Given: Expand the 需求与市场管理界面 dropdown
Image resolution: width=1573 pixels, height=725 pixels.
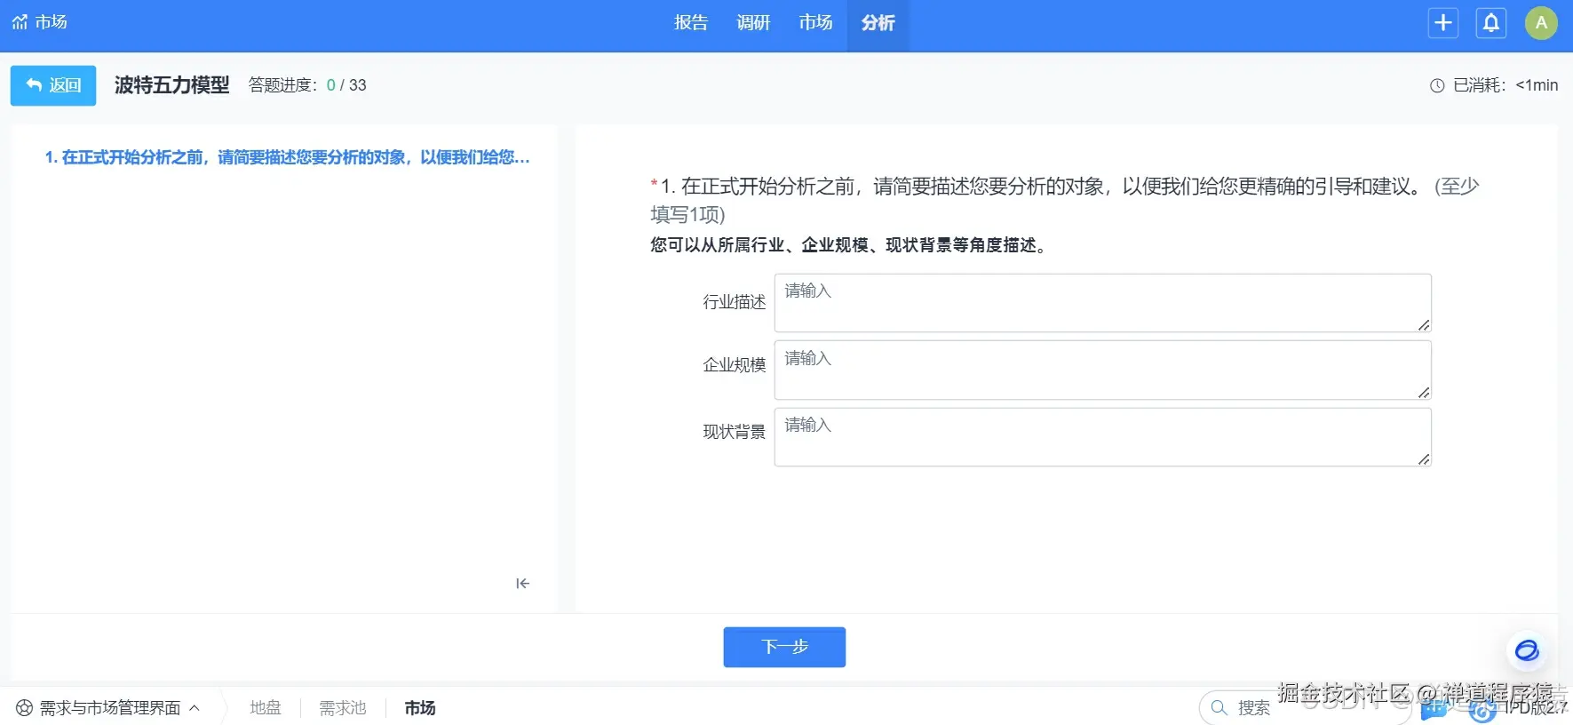Looking at the screenshot, I should point(108,708).
